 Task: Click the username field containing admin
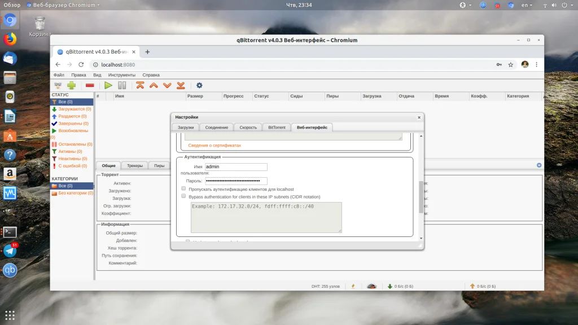coord(236,166)
